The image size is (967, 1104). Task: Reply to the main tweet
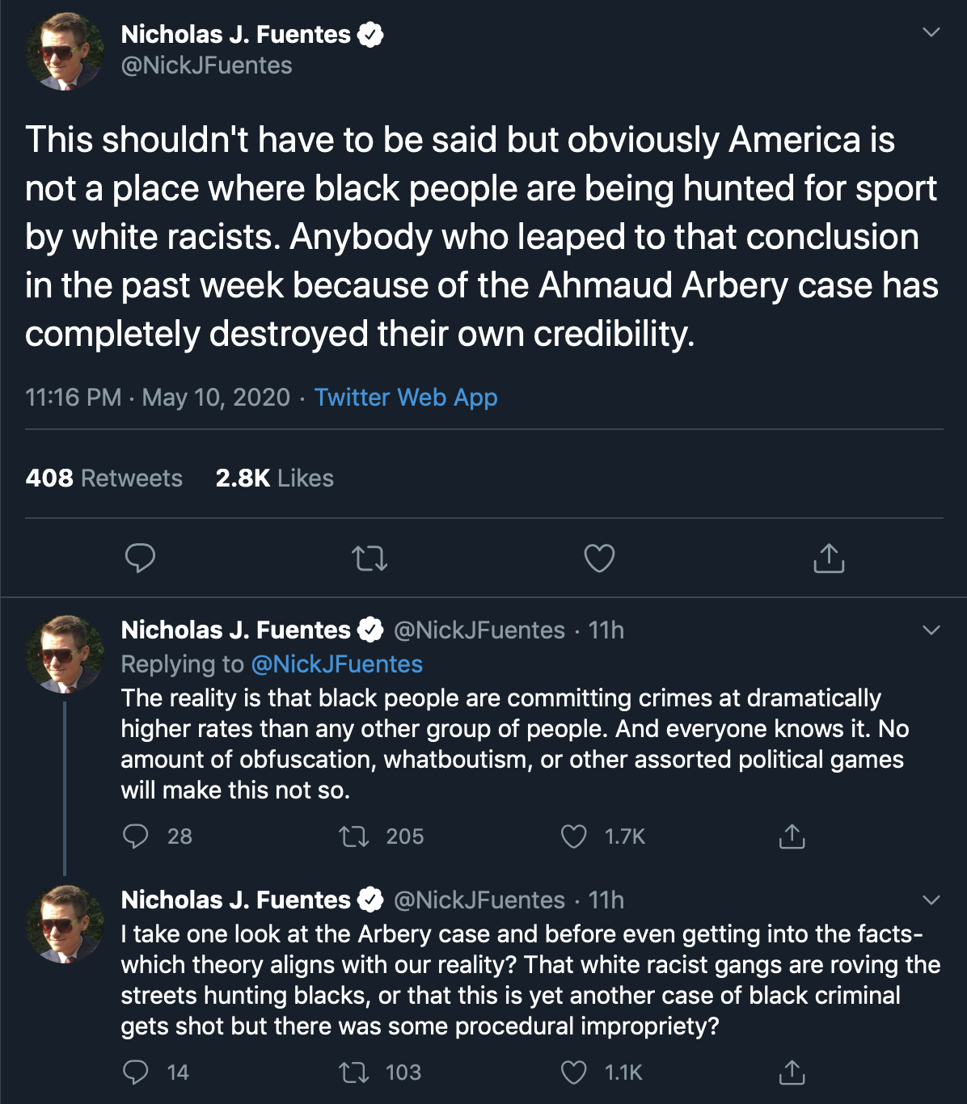140,558
